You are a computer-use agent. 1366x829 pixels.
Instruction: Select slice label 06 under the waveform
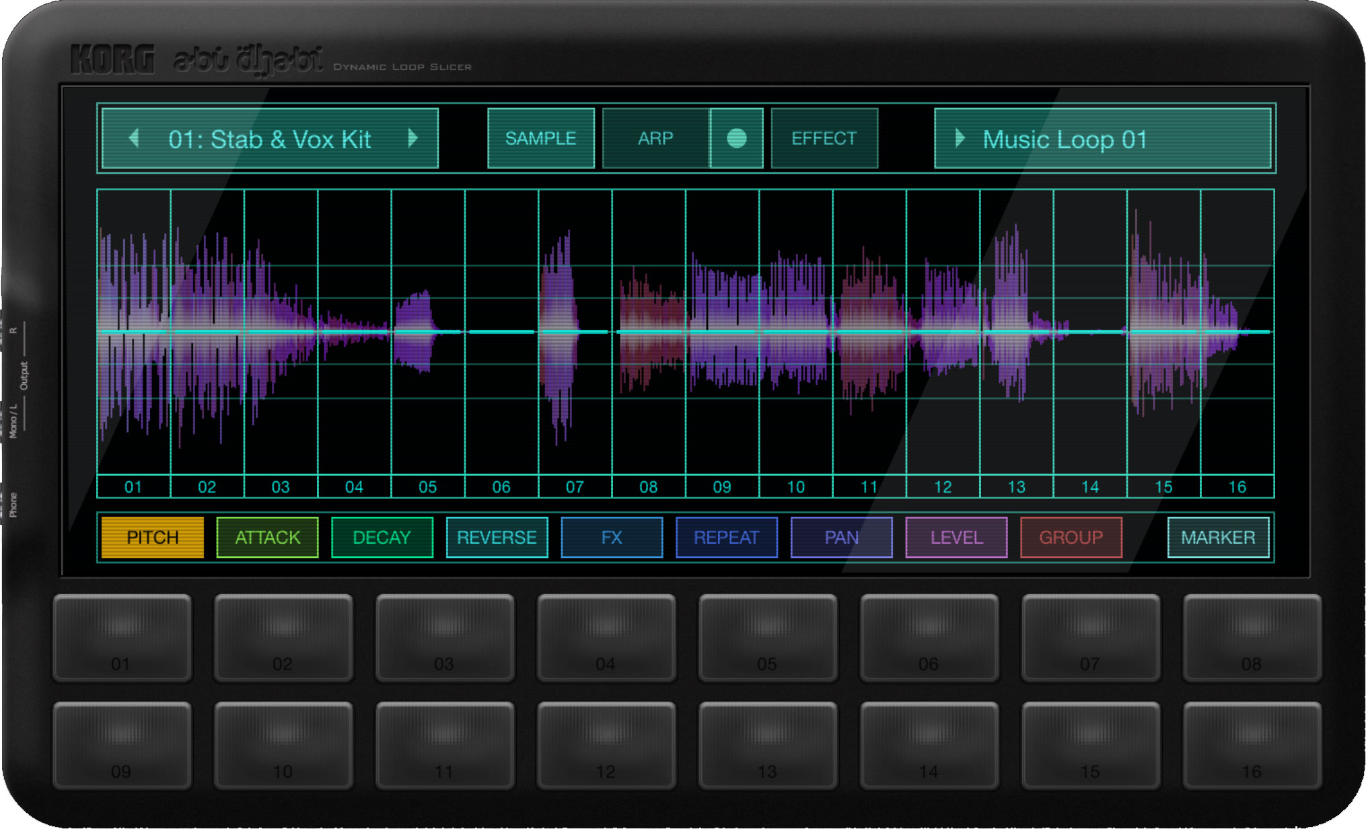coord(501,486)
